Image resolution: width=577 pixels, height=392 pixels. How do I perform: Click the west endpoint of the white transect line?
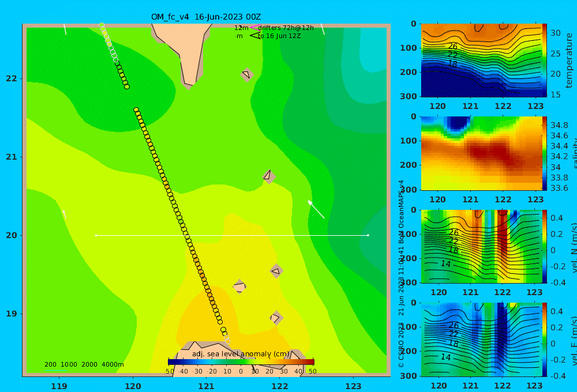pos(96,235)
